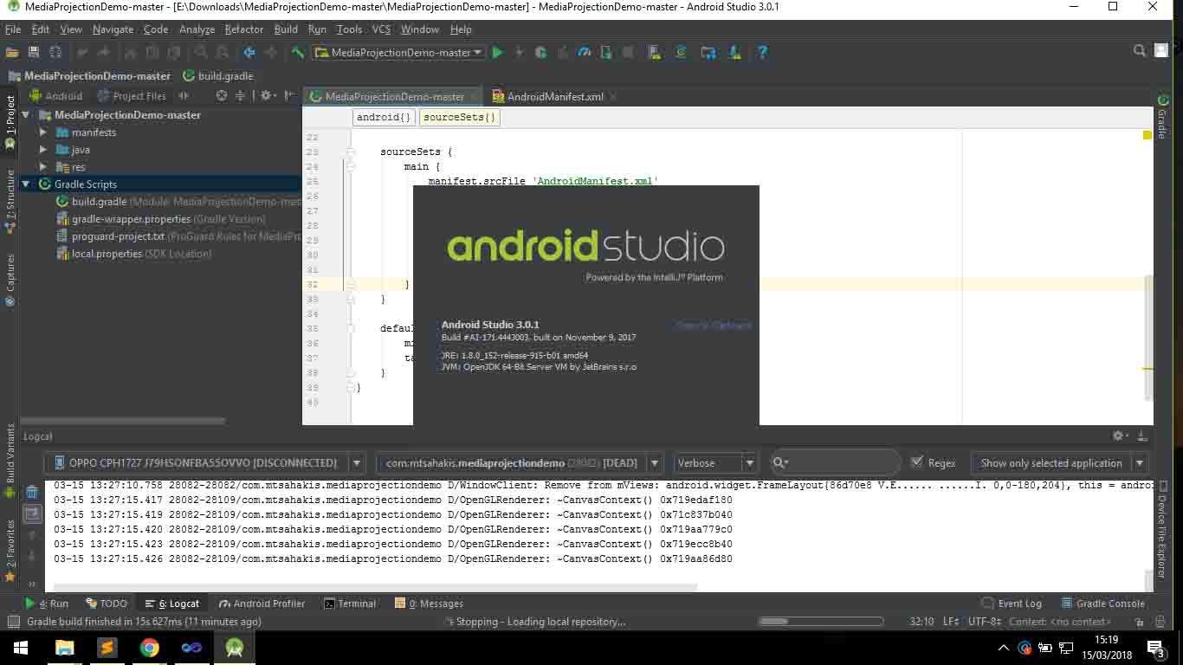Open the Terminal tool window button
The width and height of the screenshot is (1183, 665).
[349, 604]
